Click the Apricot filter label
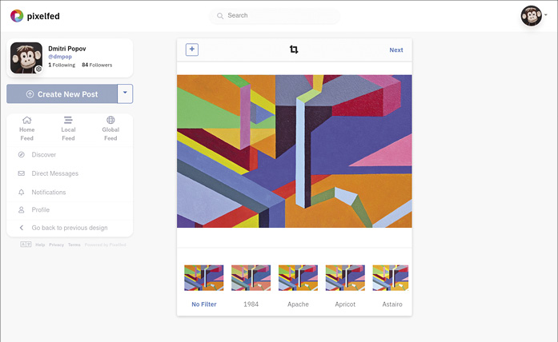 point(345,304)
